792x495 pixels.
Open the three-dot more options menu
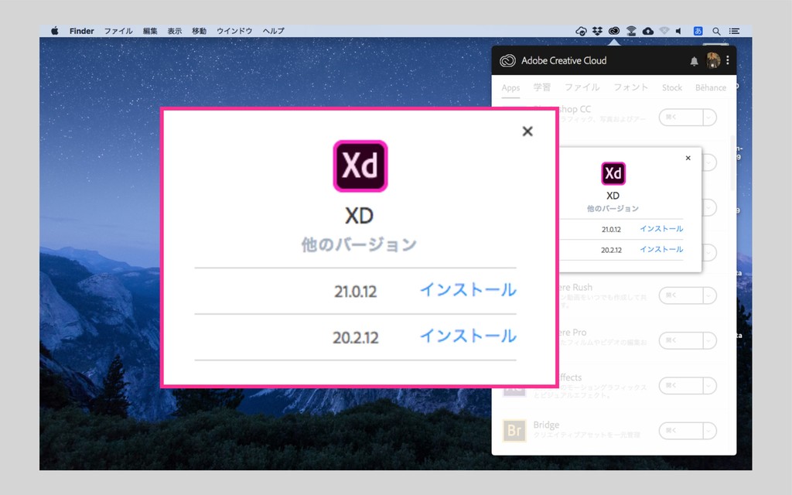(727, 60)
